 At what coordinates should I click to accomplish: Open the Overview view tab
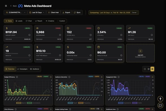click(10, 69)
